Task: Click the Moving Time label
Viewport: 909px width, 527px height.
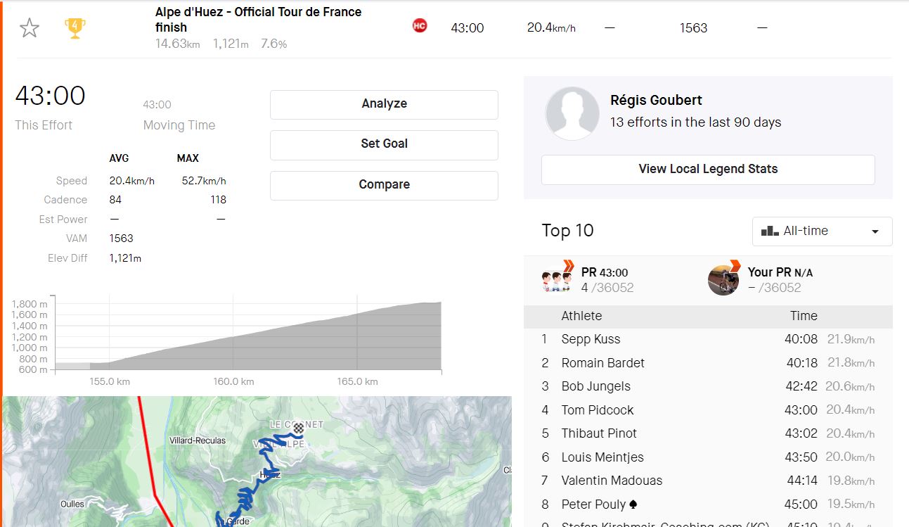Action: pyautogui.click(x=179, y=125)
